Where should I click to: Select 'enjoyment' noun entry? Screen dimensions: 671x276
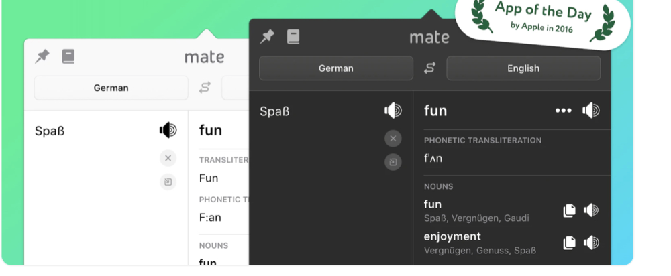452,236
